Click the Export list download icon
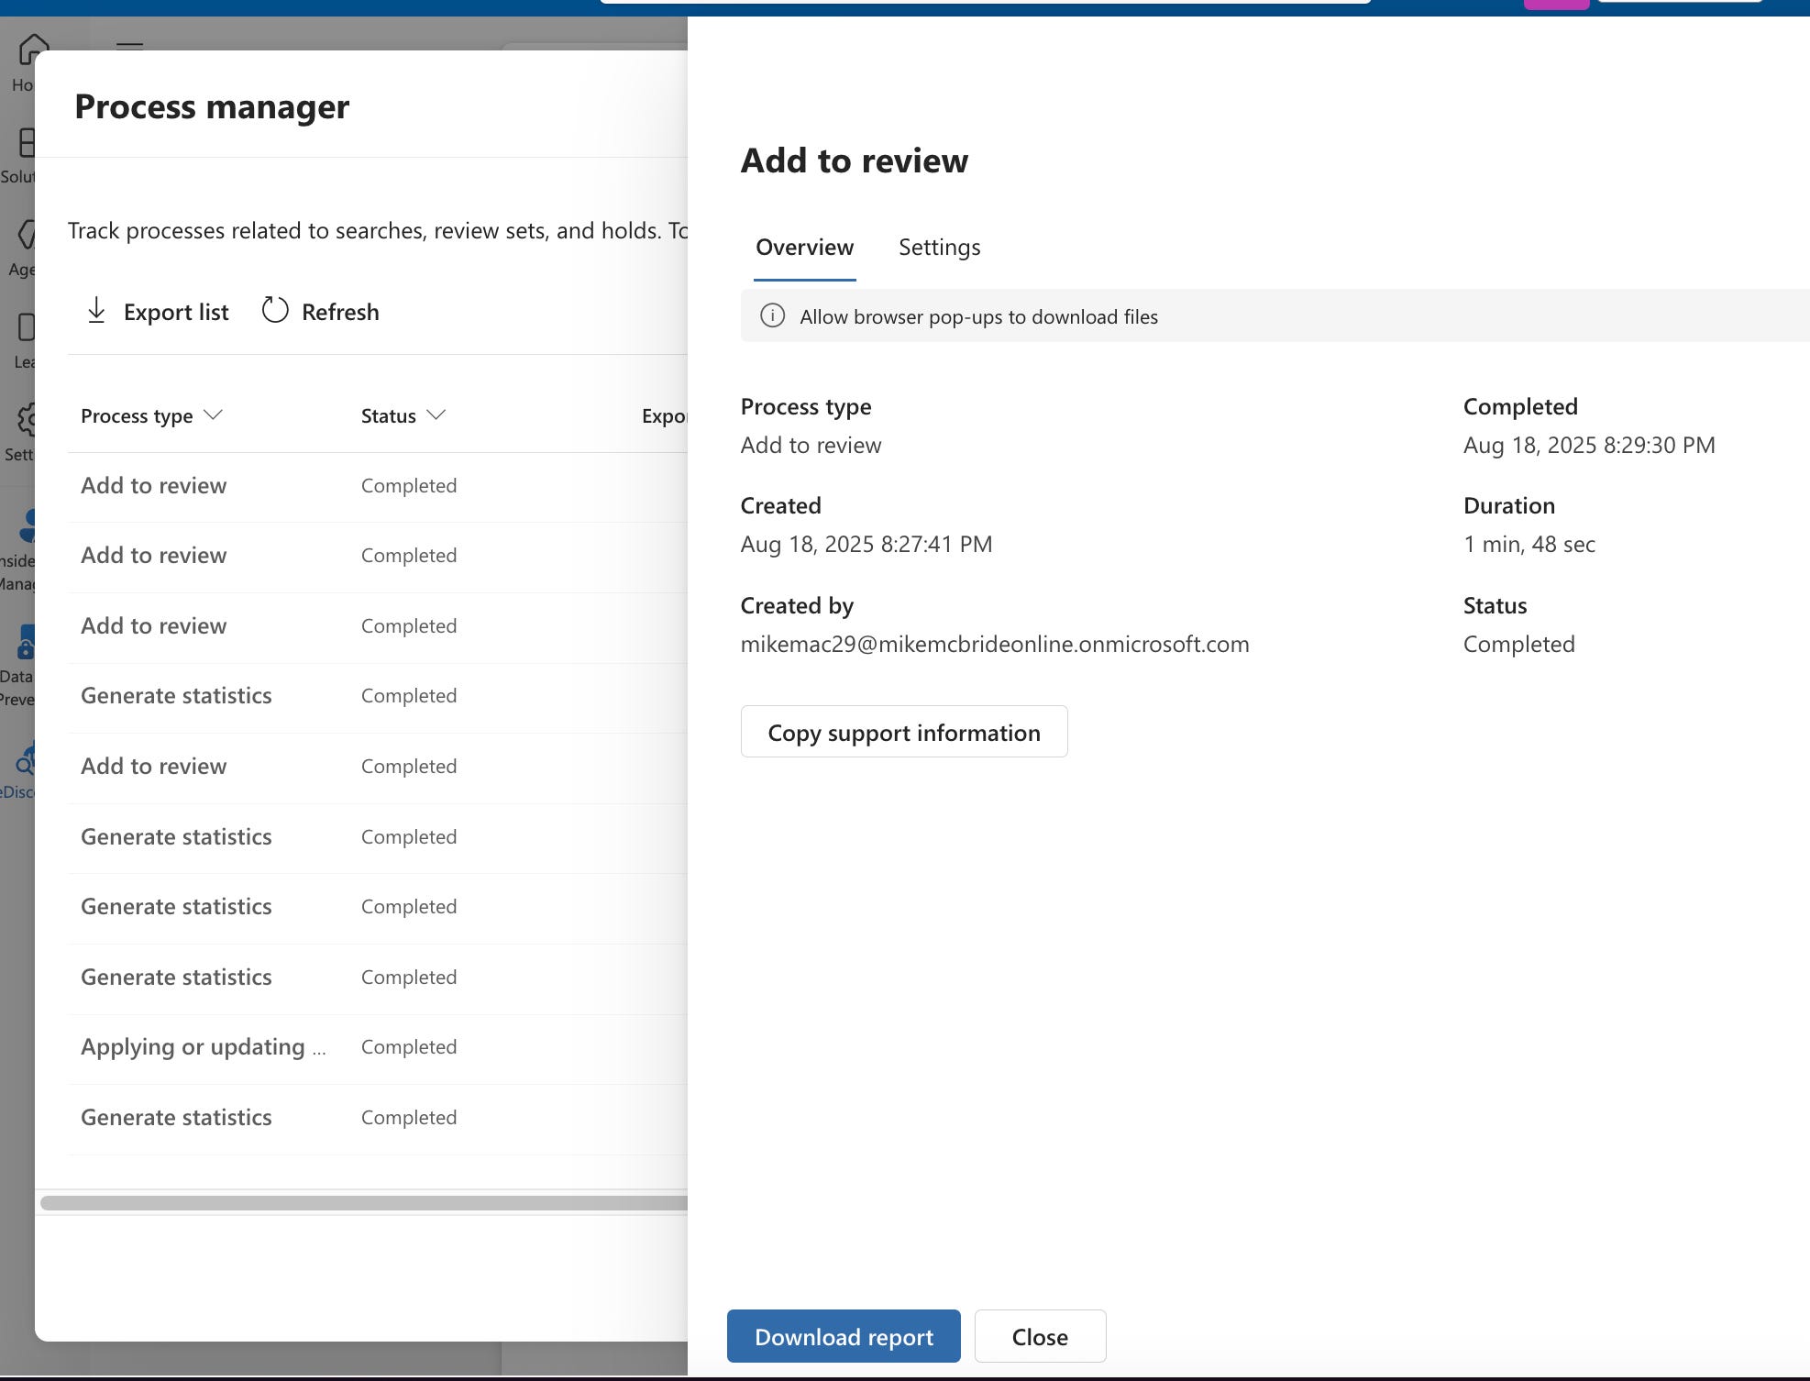 (96, 311)
